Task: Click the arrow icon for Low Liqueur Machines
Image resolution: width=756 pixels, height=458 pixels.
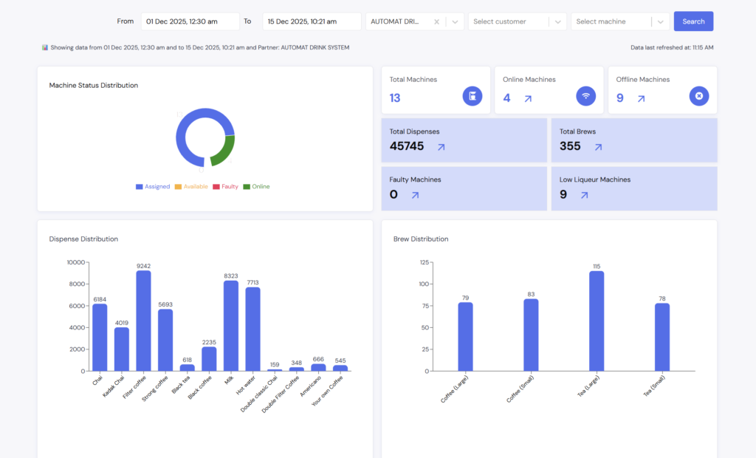Action: tap(584, 195)
